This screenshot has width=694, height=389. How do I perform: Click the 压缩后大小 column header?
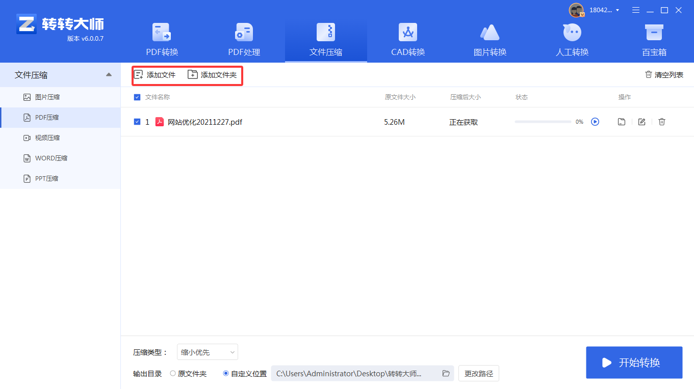pyautogui.click(x=466, y=97)
